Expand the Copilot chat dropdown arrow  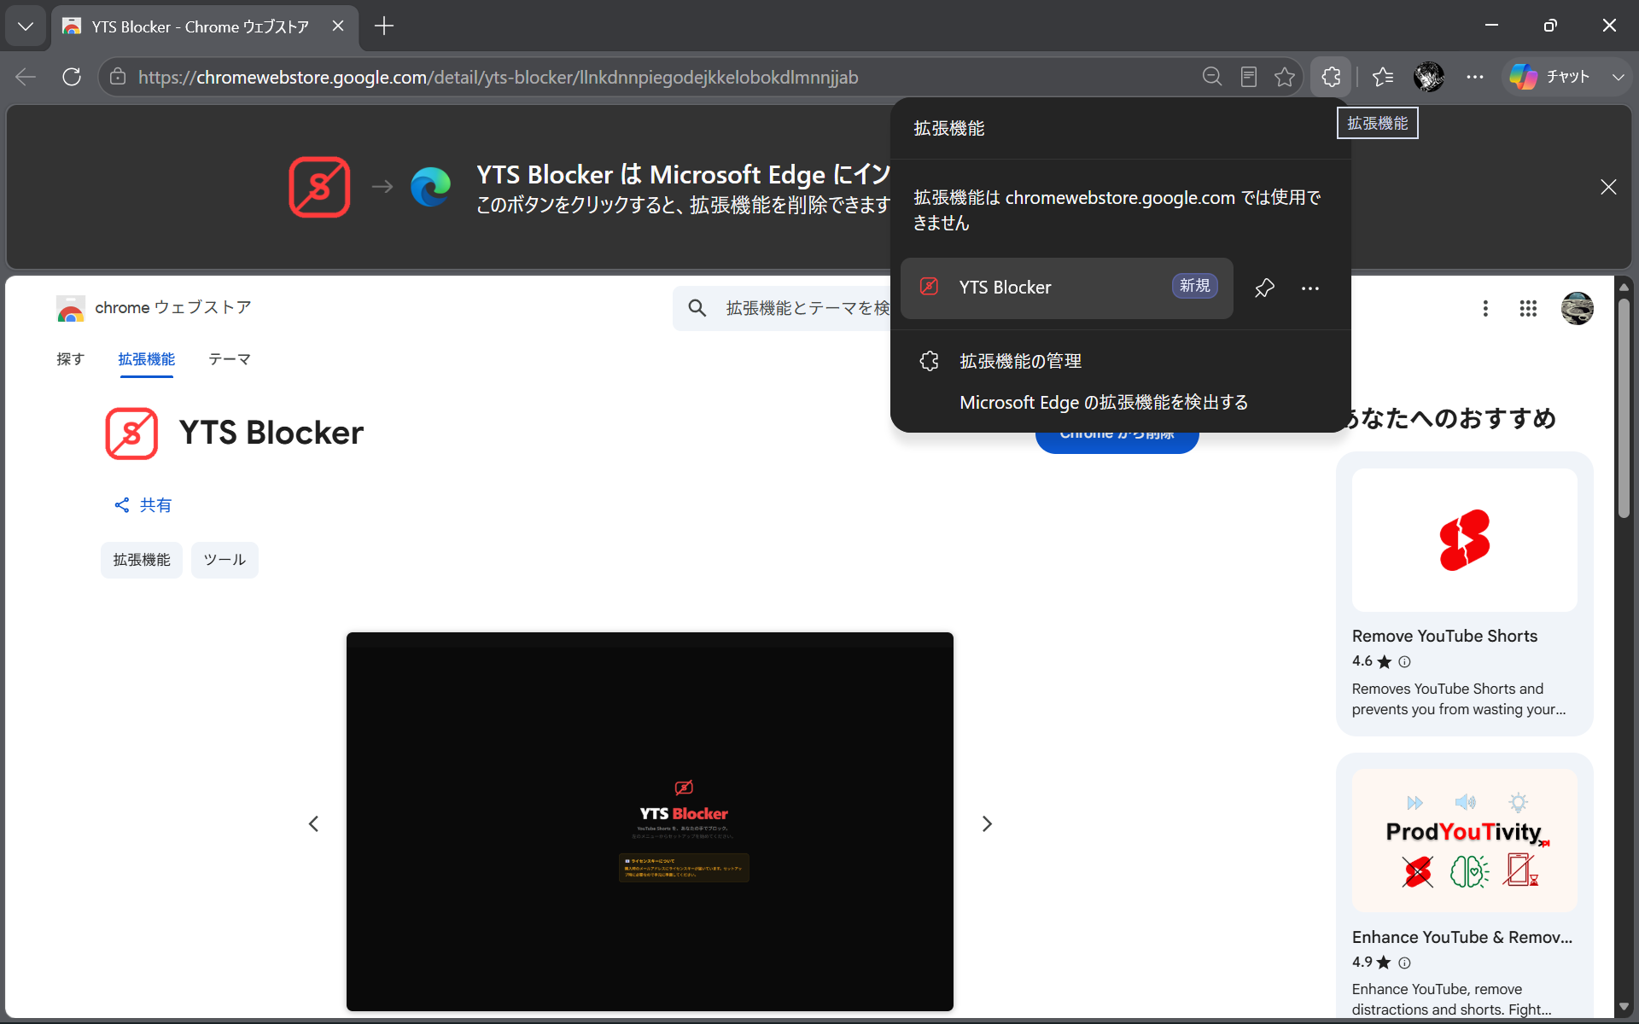pos(1618,77)
